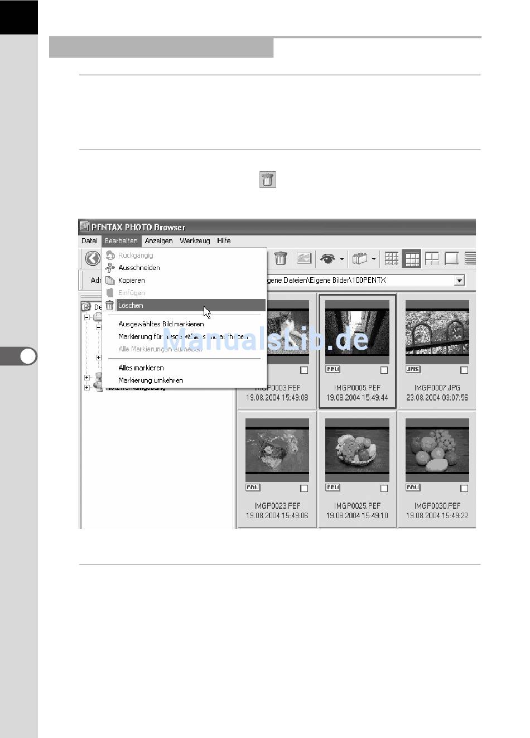Select the flowers thumbnail IMGP0023
Screen dimensions: 530x738
(277, 451)
